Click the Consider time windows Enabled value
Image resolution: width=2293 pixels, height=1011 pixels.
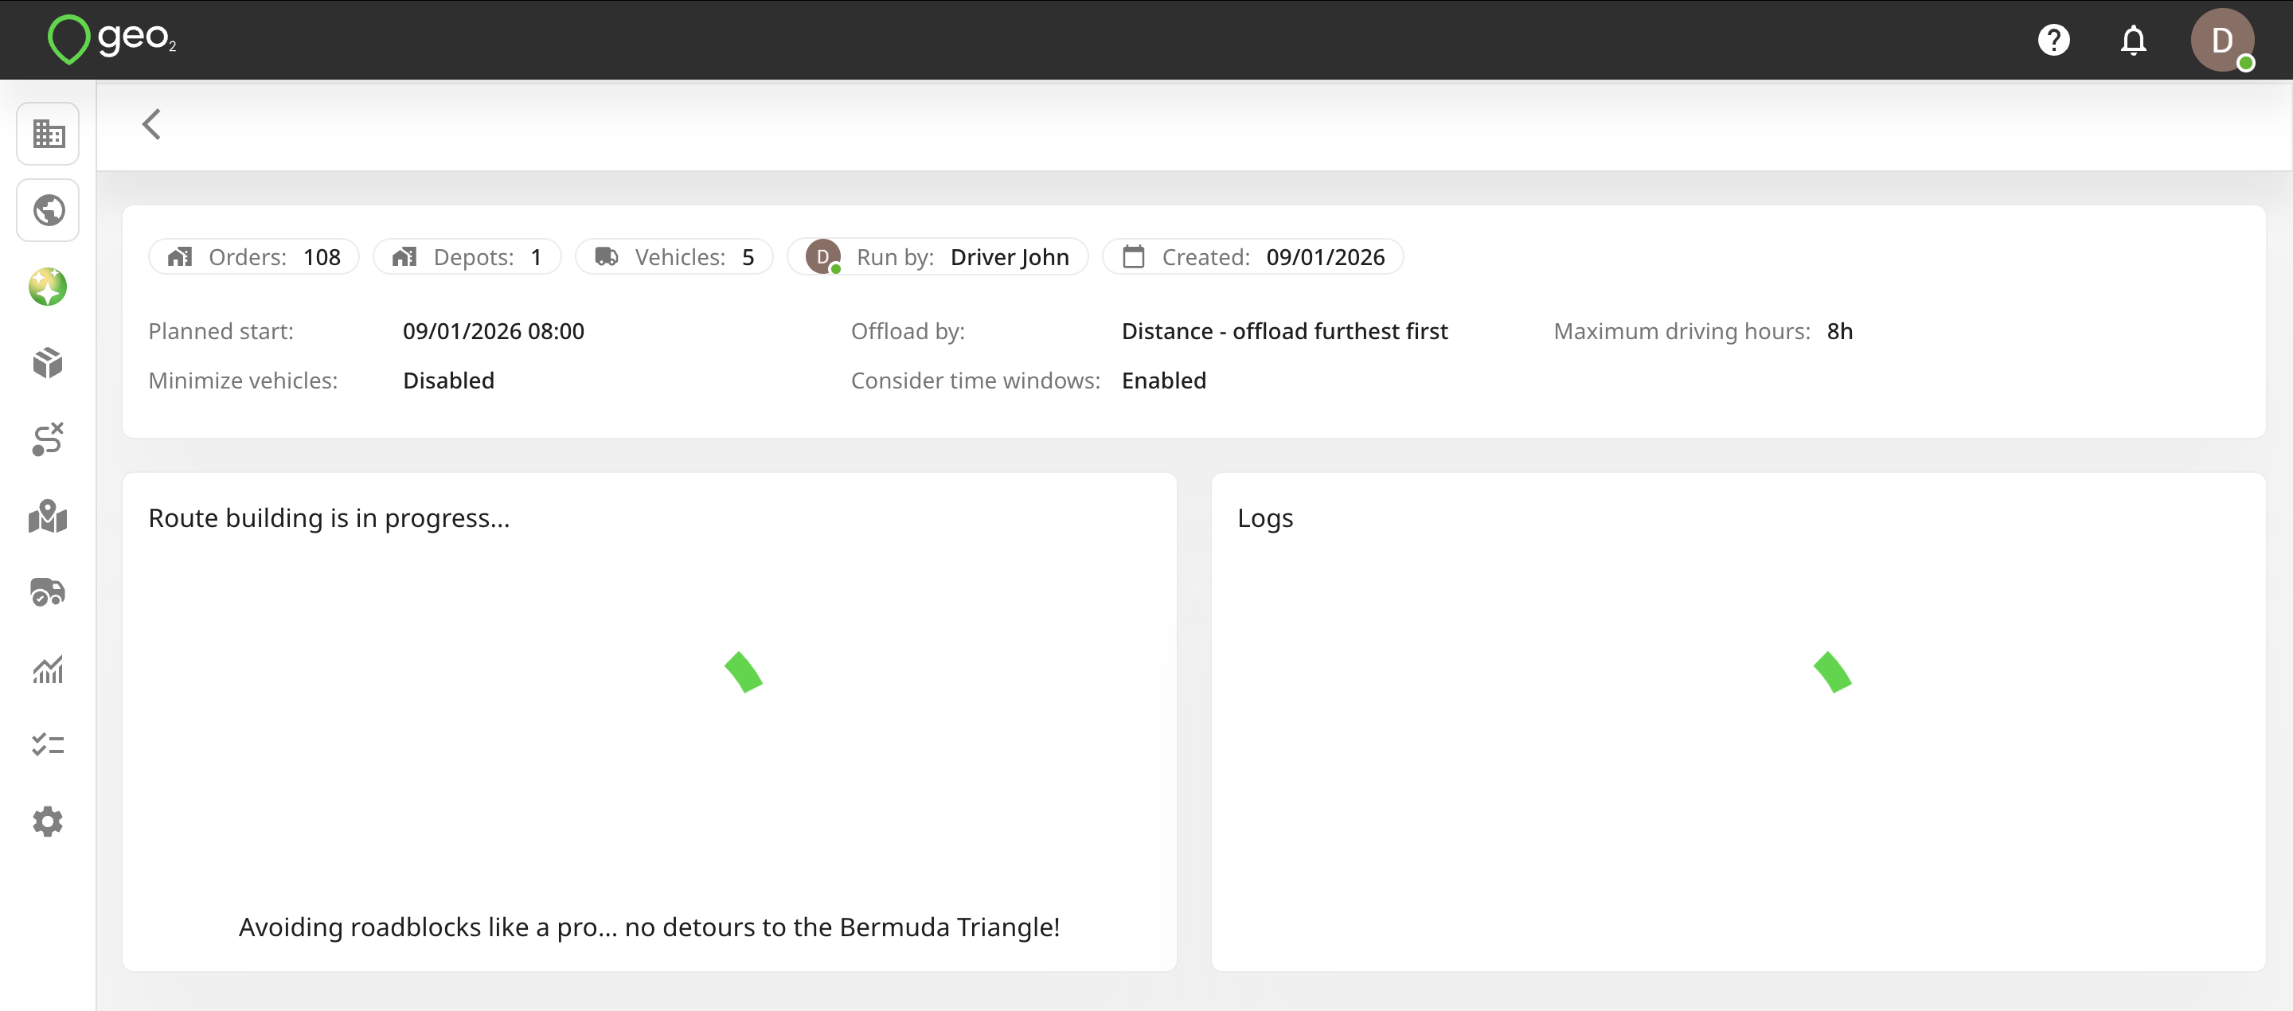tap(1164, 381)
